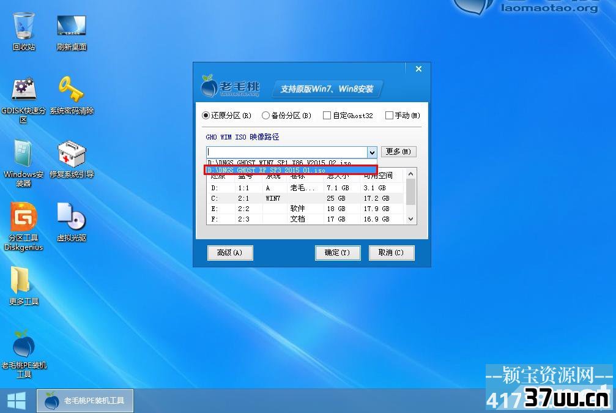
Task: Launch GDISK快速分区 desktop icon
Action: click(24, 100)
